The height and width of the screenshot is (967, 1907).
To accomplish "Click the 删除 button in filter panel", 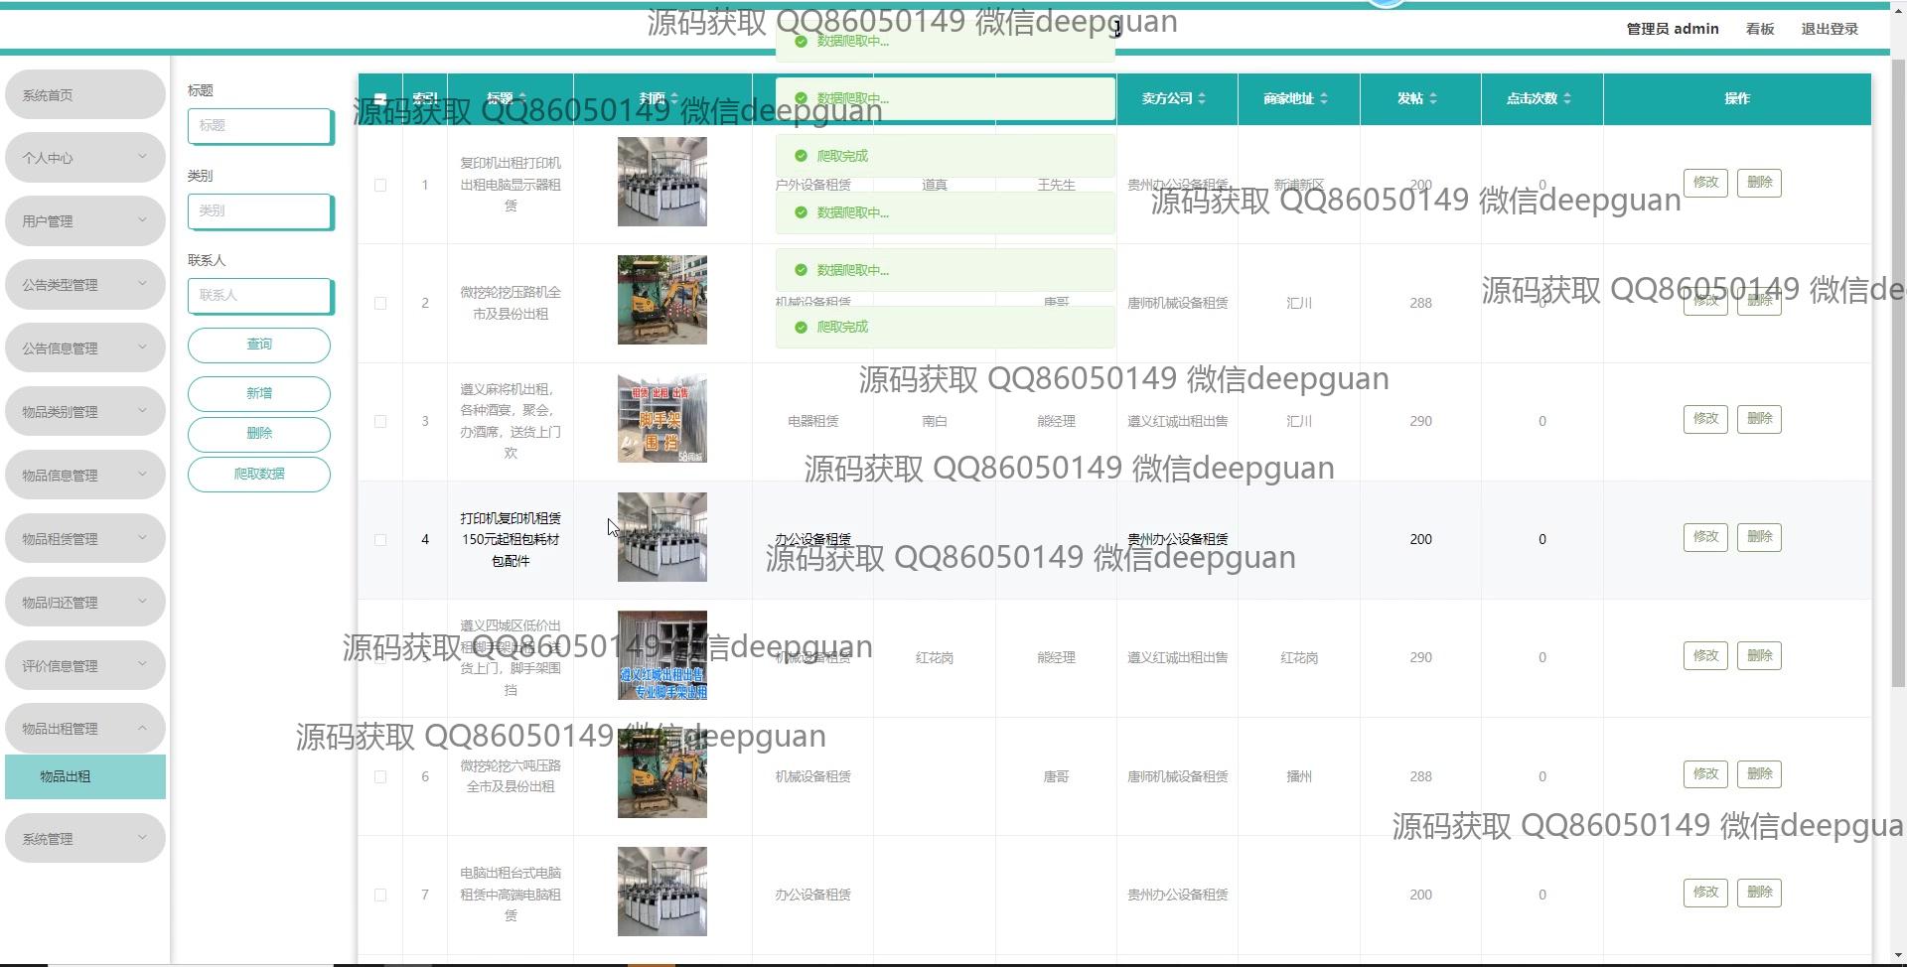I will tap(259, 434).
